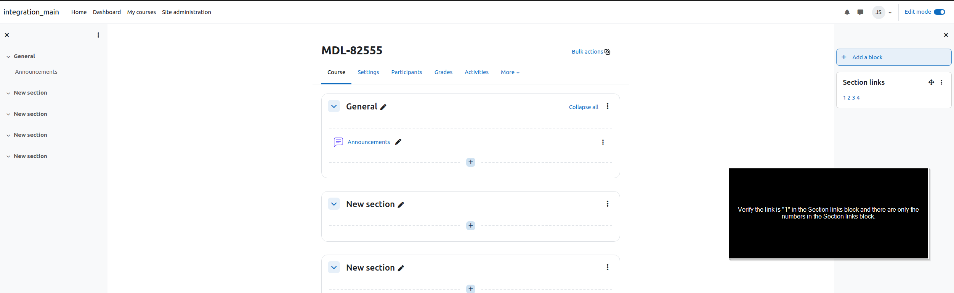This screenshot has width=954, height=293.
Task: Open the Settings tab
Action: tap(368, 72)
